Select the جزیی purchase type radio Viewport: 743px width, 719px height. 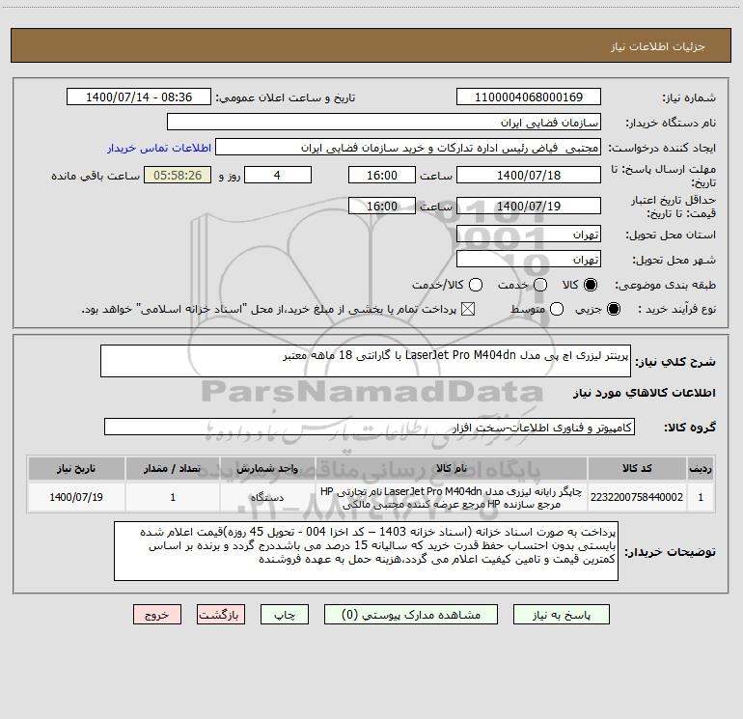[613, 310]
